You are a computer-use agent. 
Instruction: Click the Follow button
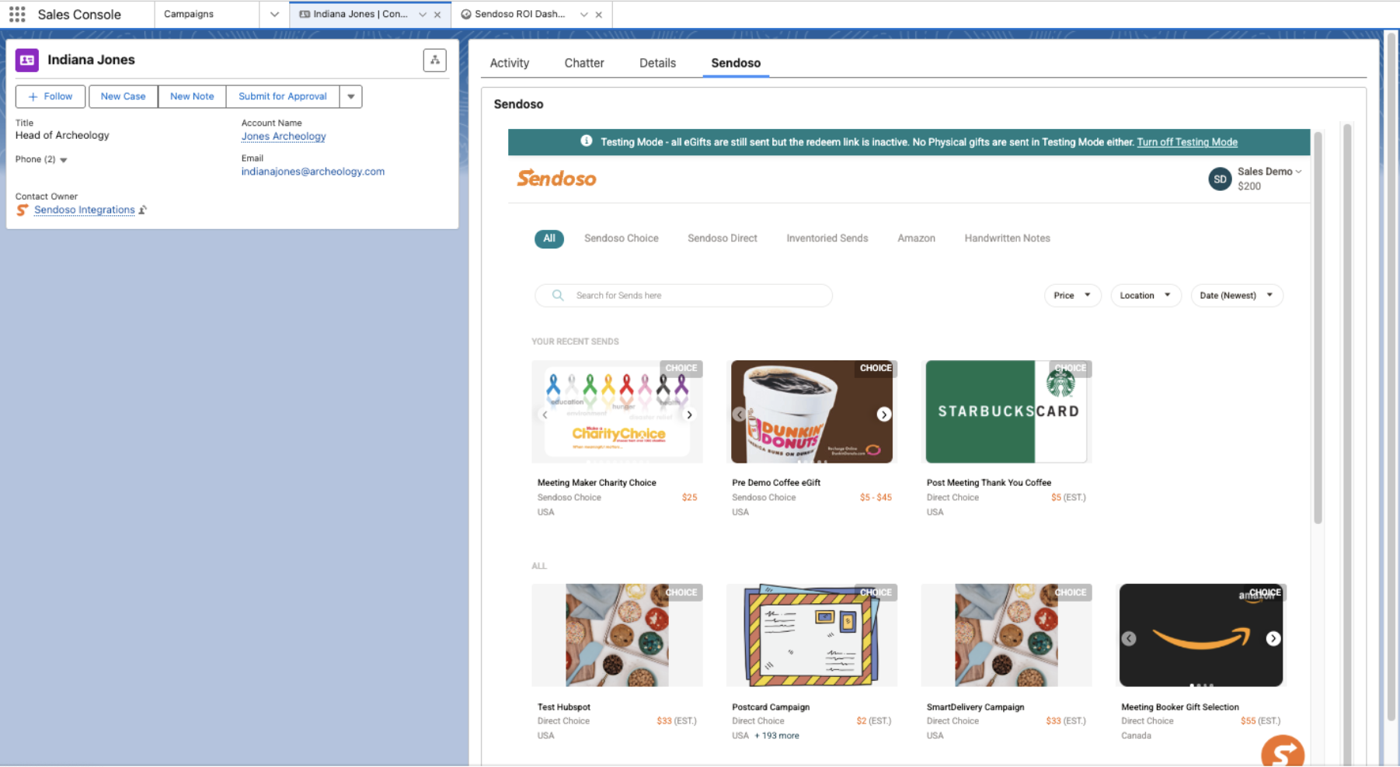pyautogui.click(x=50, y=96)
